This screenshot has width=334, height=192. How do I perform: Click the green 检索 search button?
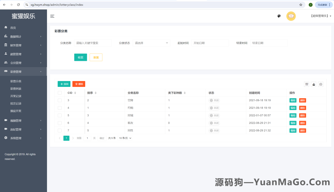pyautogui.click(x=80, y=57)
